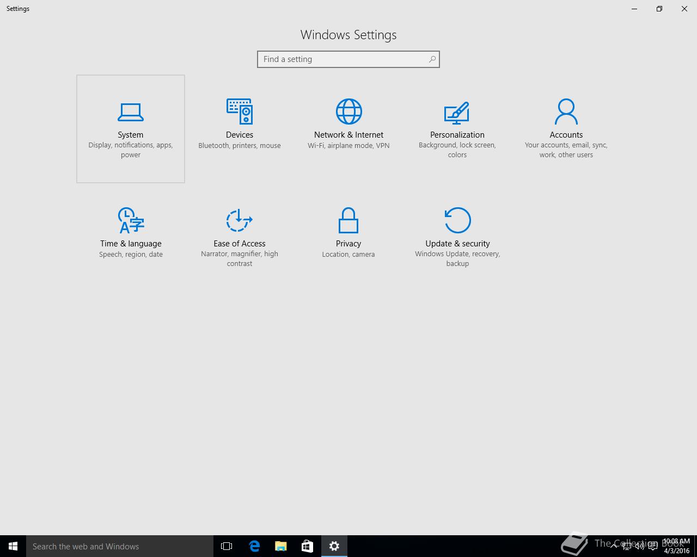Open Update & security circular arrow icon
Image resolution: width=697 pixels, height=557 pixels.
pos(457,220)
